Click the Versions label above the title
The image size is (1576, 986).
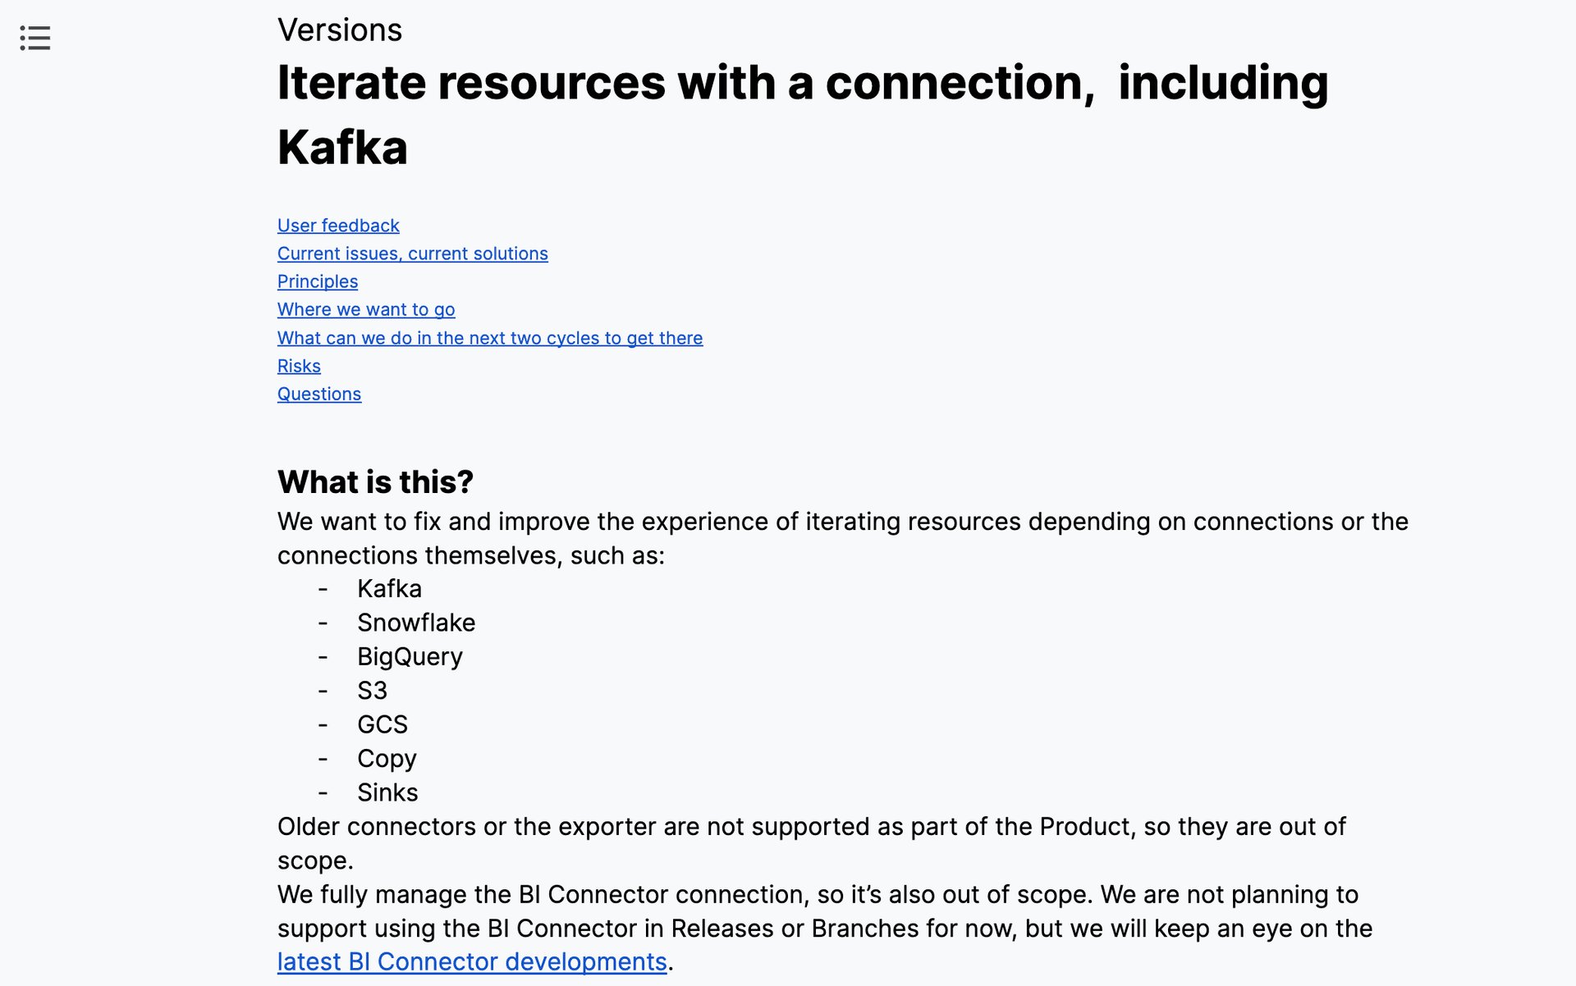click(x=339, y=30)
